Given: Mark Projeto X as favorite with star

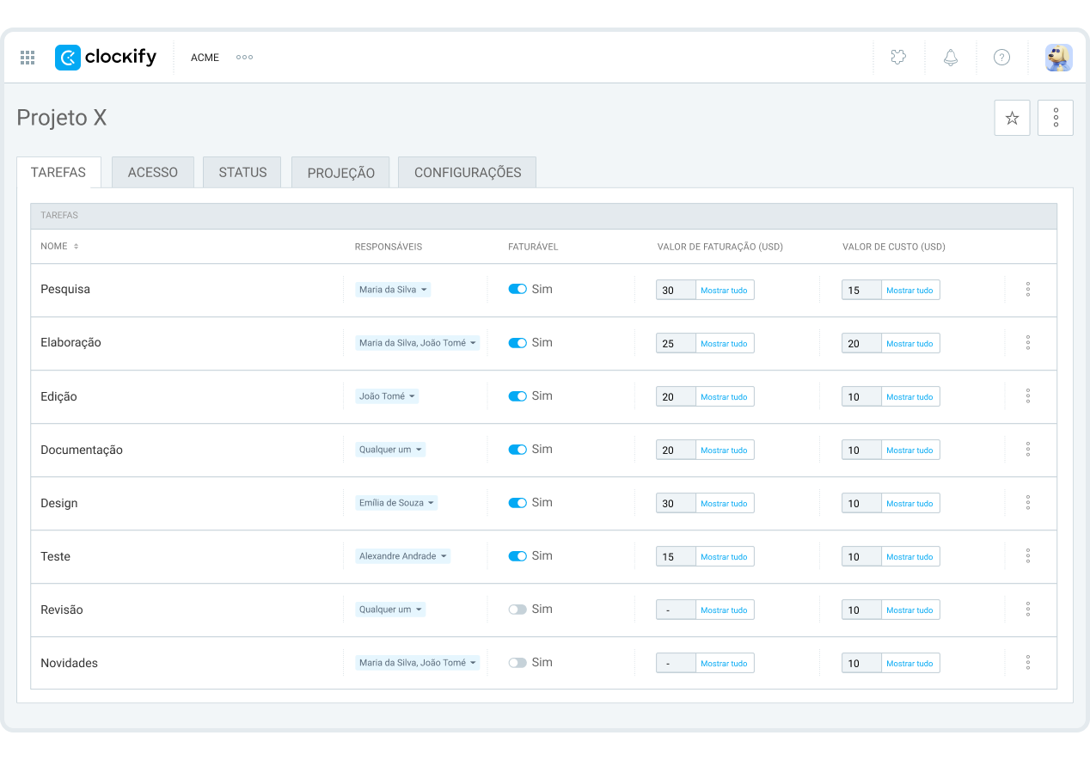Looking at the screenshot, I should (x=1012, y=118).
